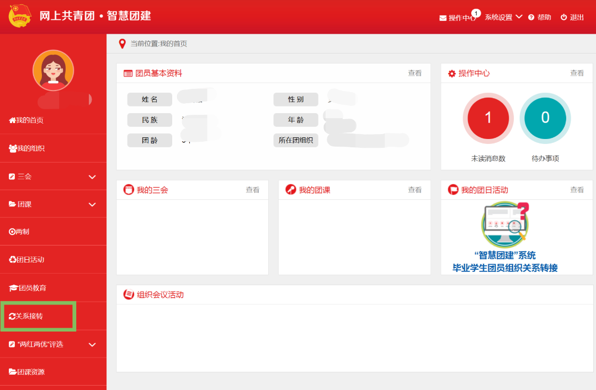Click 查看 link in 团员基本资料 panel

click(414, 73)
